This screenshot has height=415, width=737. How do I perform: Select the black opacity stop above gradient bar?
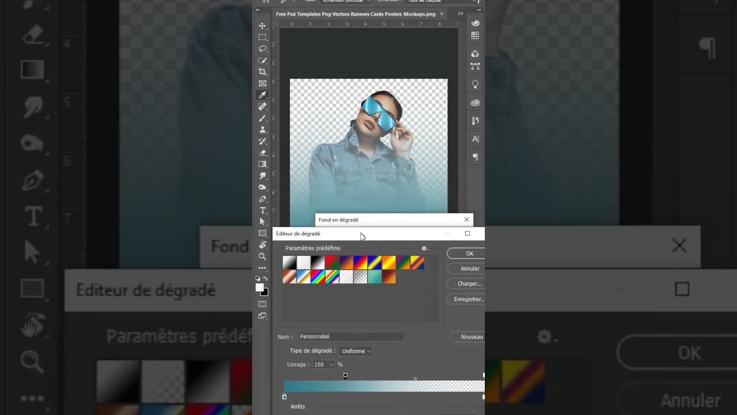[345, 375]
